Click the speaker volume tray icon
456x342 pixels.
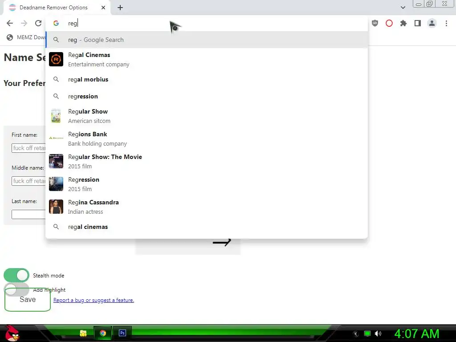378,334
